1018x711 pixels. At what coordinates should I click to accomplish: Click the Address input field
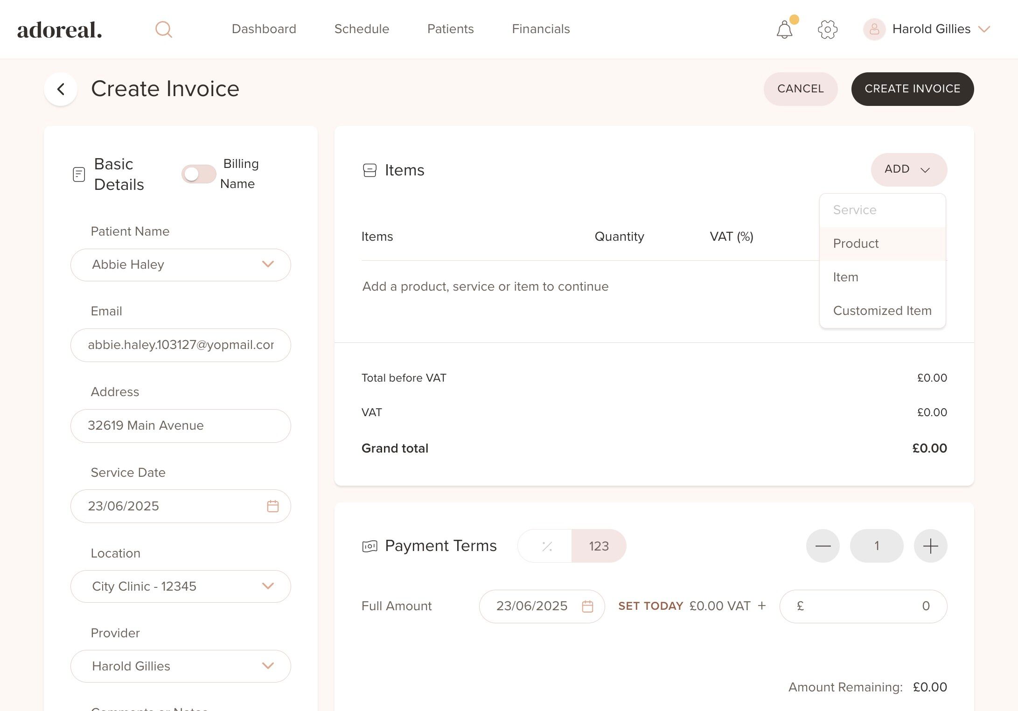tap(181, 425)
